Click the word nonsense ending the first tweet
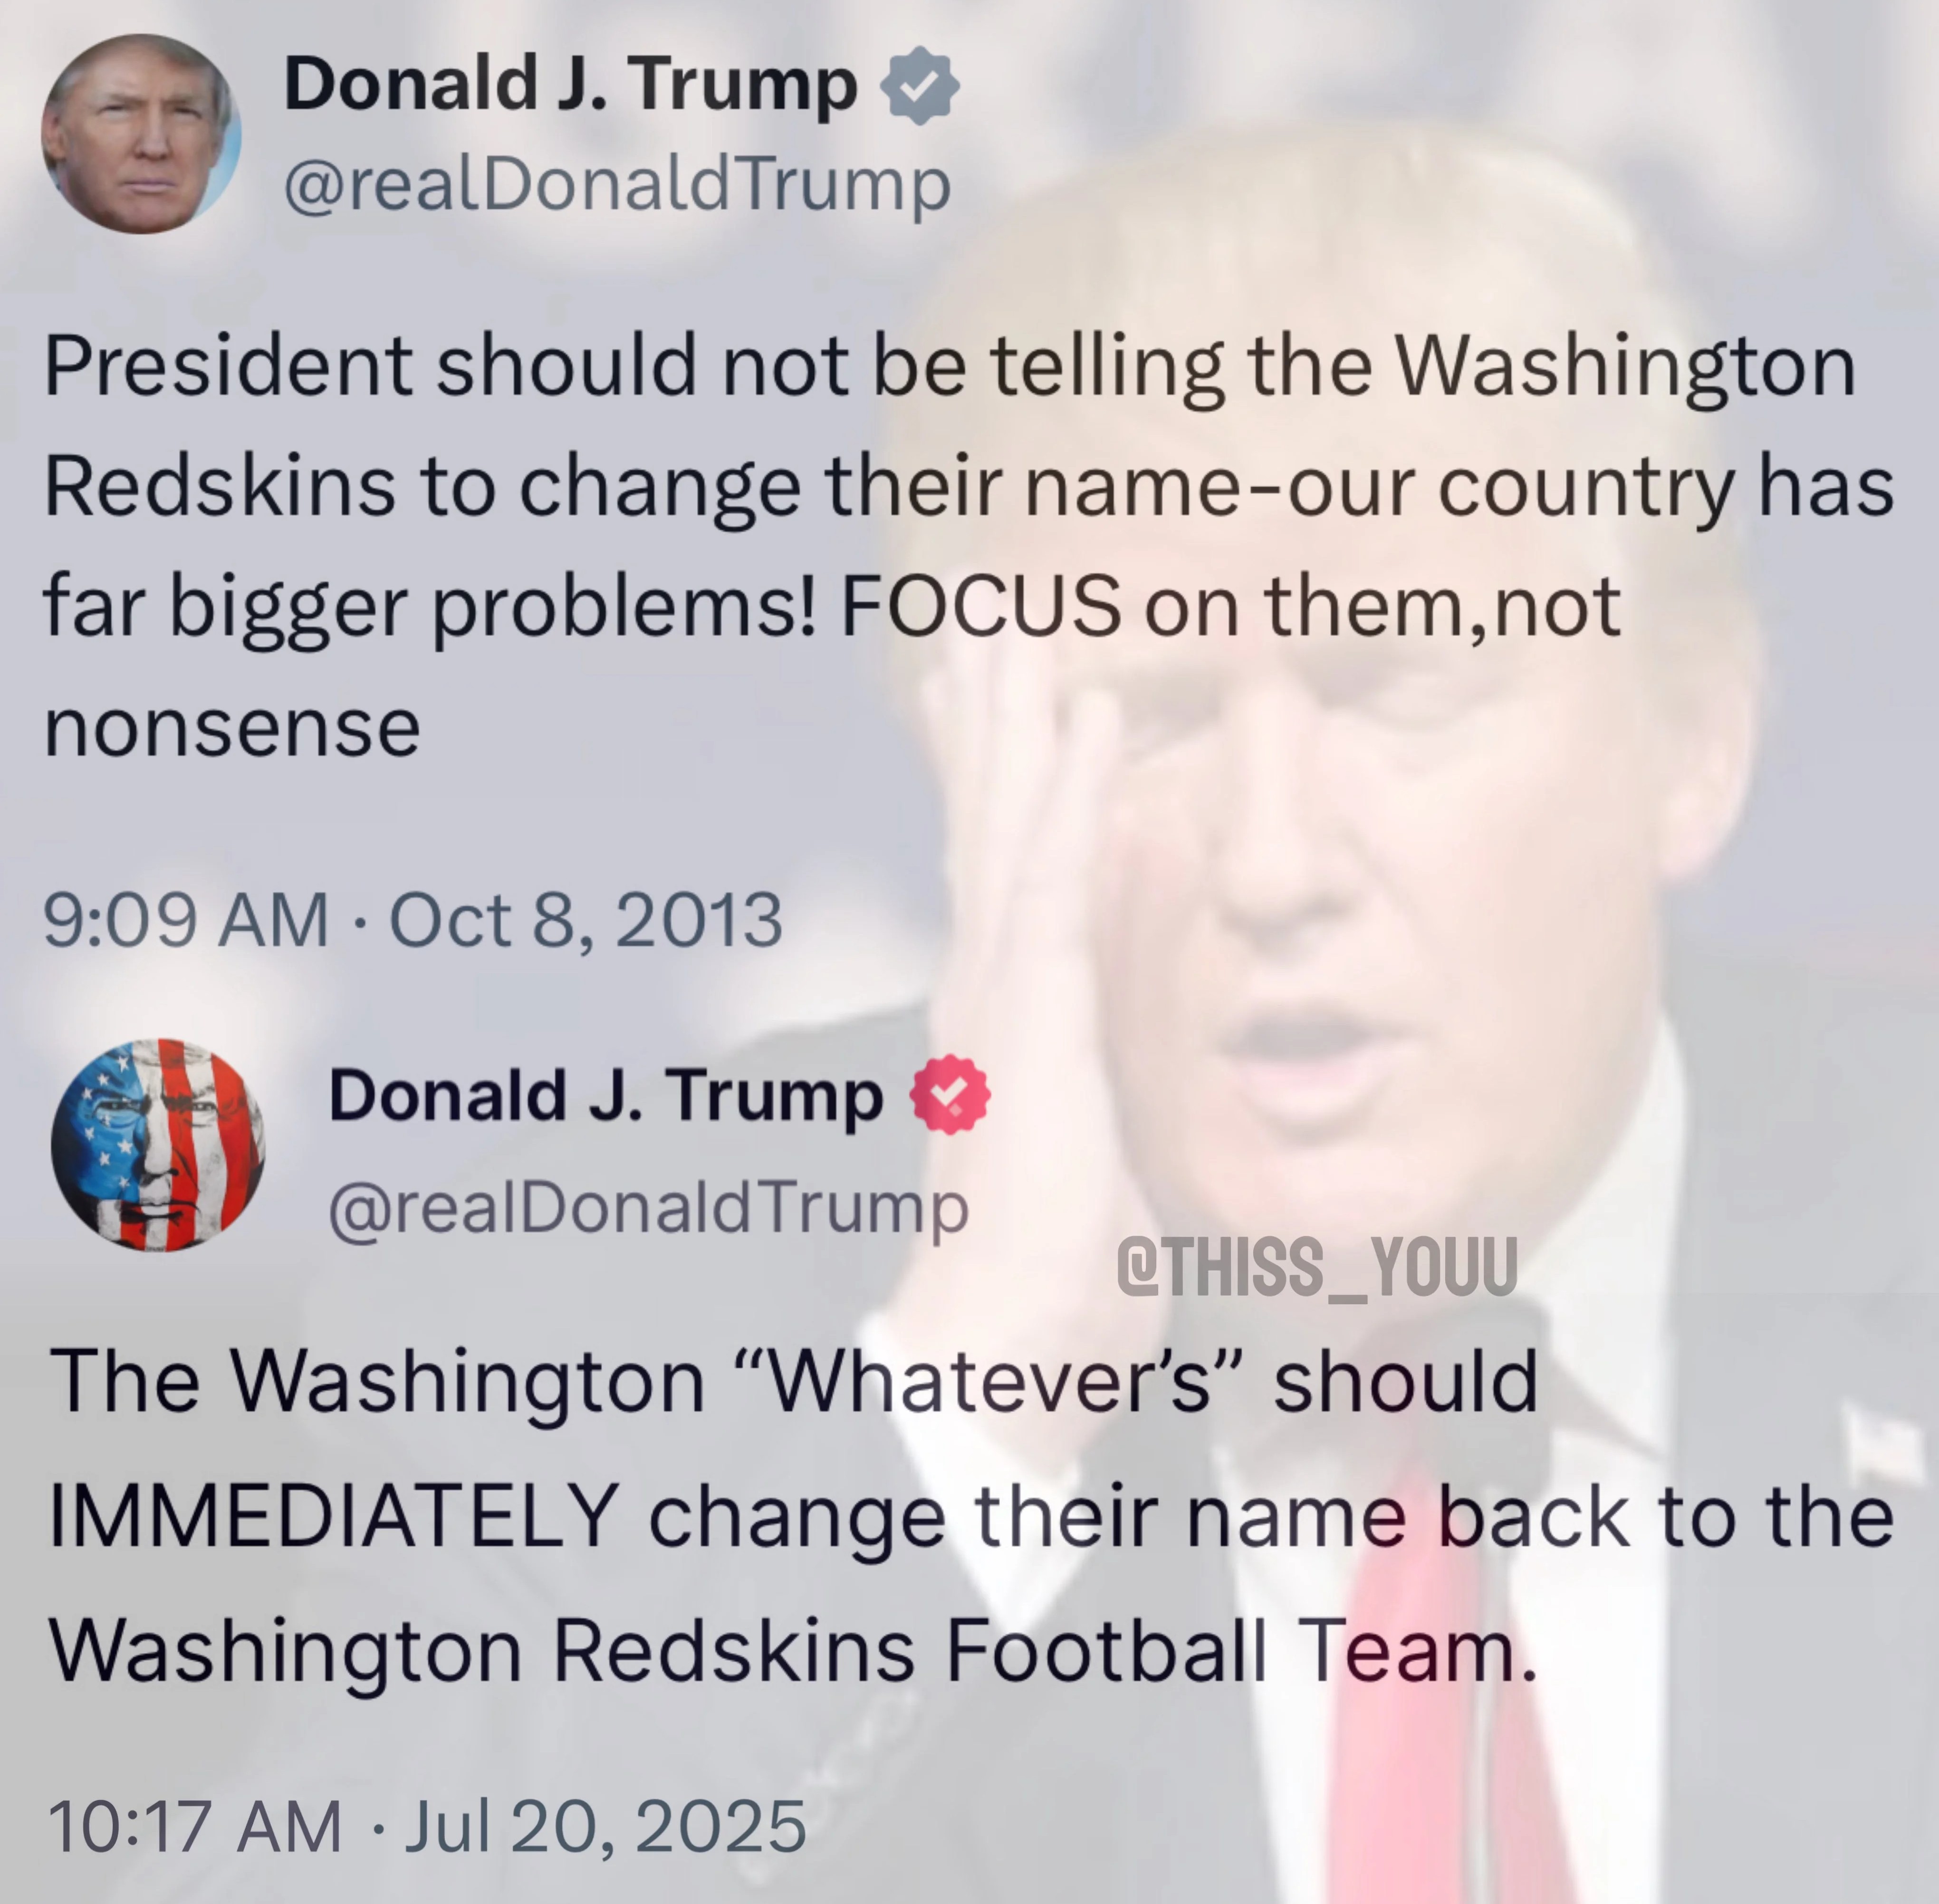1939x1904 pixels. click(x=232, y=729)
